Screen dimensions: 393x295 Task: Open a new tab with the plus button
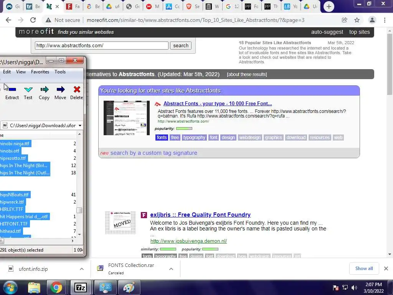[329, 7]
